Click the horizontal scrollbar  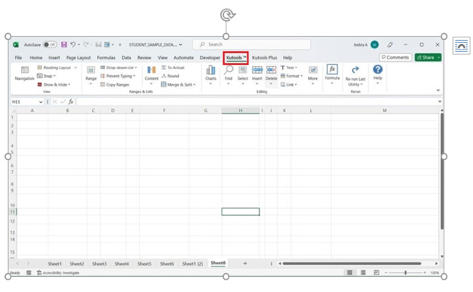tap(351, 263)
